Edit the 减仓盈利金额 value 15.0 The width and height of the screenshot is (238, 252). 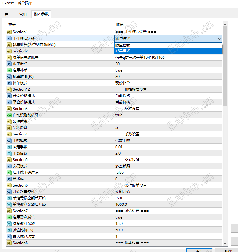(168, 224)
